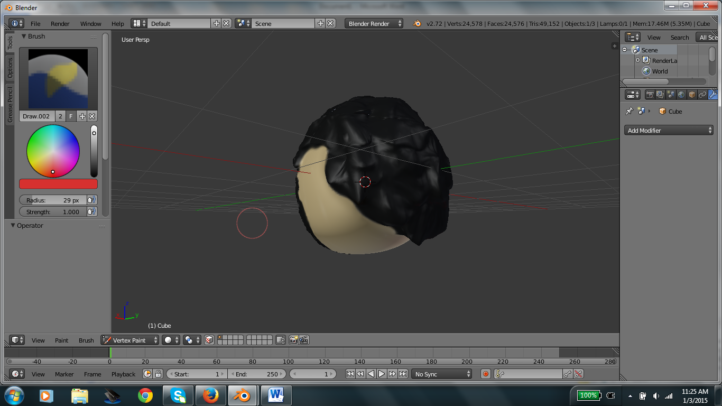
Task: Switch to World properties tab
Action: click(x=681, y=95)
